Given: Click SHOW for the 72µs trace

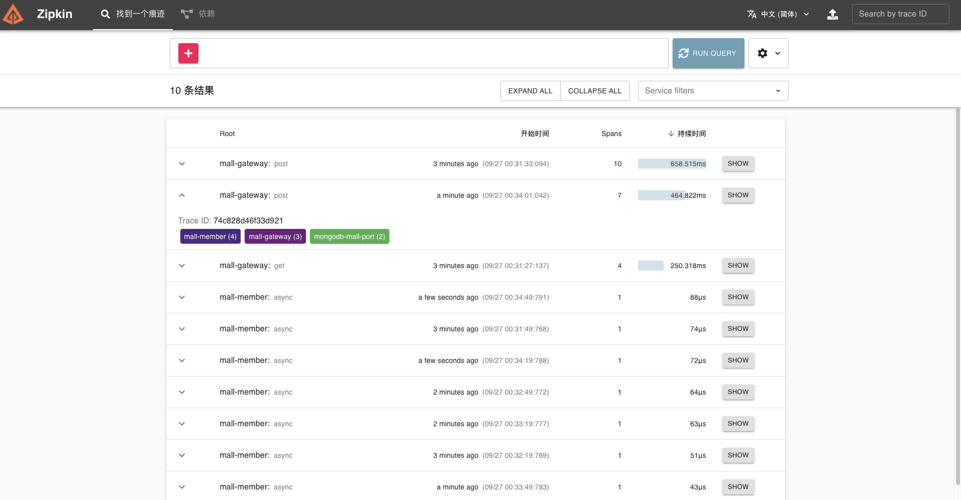Looking at the screenshot, I should pos(738,360).
